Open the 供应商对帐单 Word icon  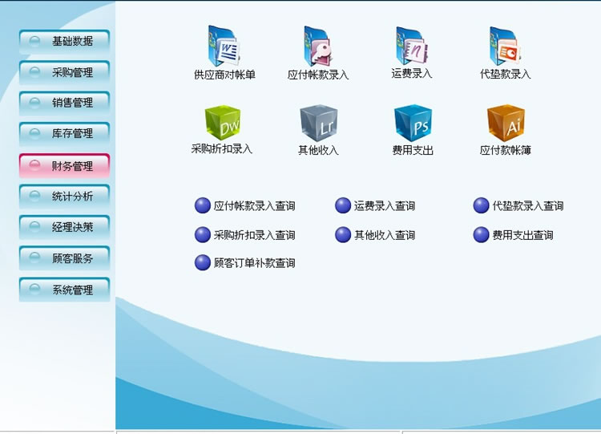click(224, 46)
